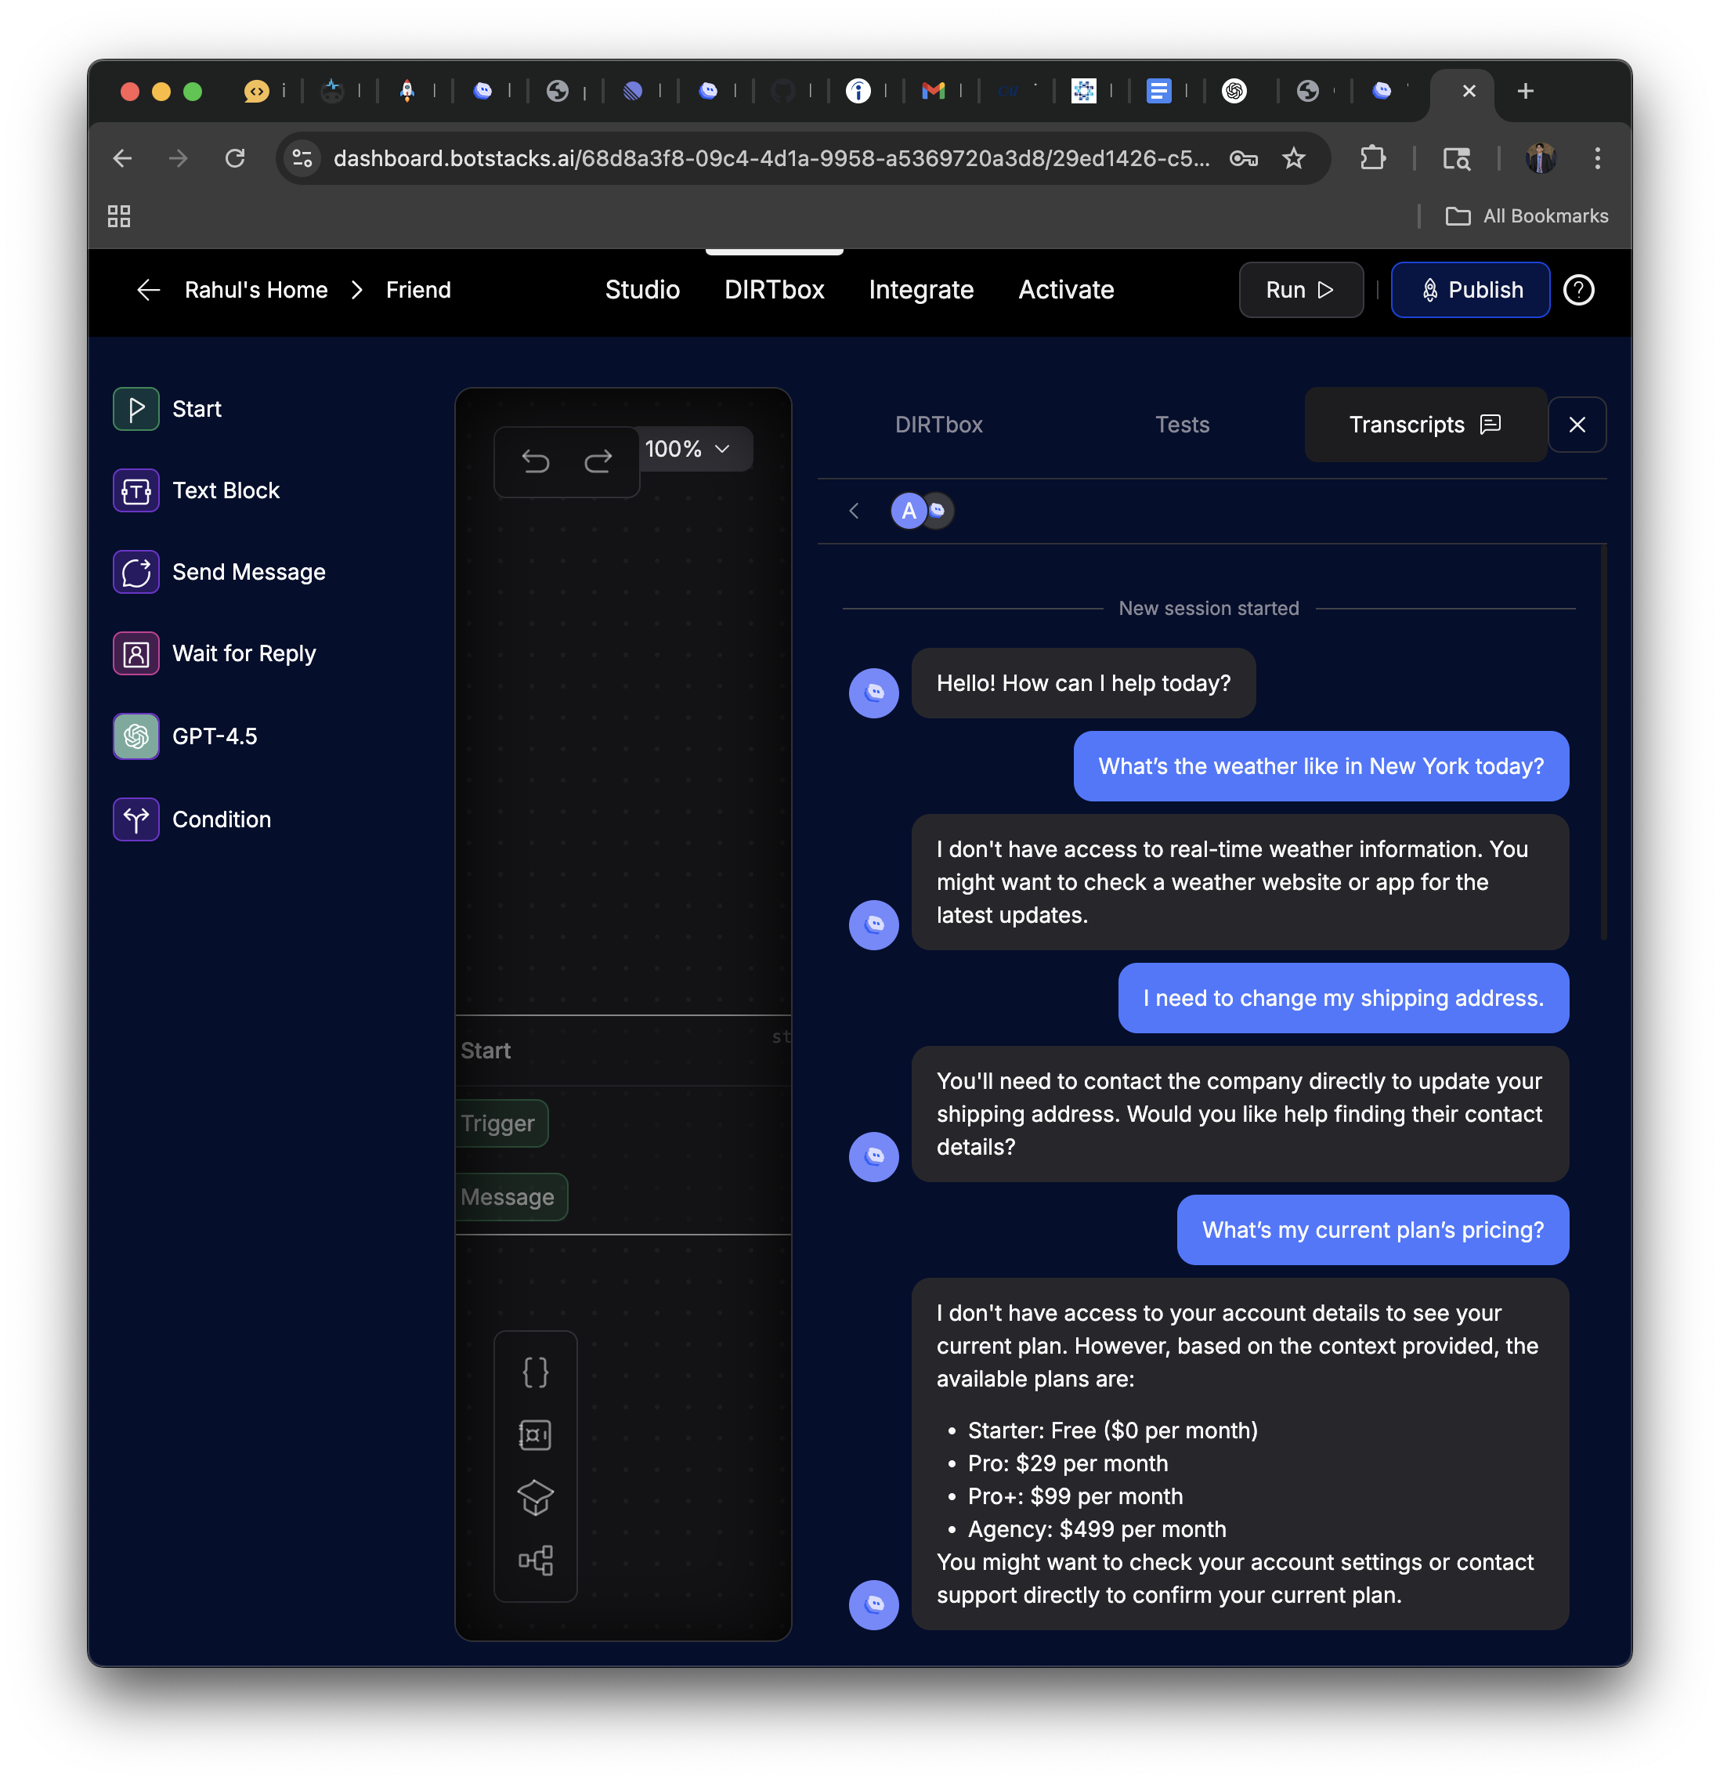Screen dimensions: 1720x1783
Task: Switch to the Tests tab
Action: point(1182,425)
